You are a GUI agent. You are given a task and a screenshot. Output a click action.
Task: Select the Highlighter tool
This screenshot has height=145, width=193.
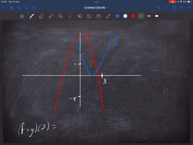51,16
